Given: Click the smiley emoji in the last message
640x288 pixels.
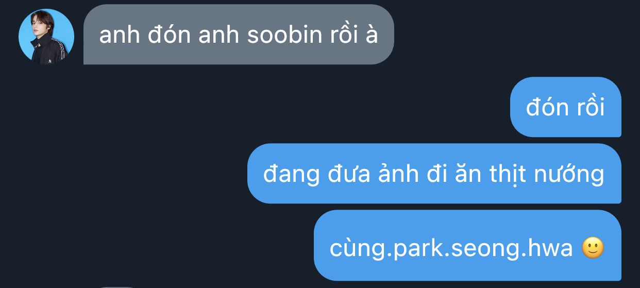Looking at the screenshot, I should click(x=592, y=248).
